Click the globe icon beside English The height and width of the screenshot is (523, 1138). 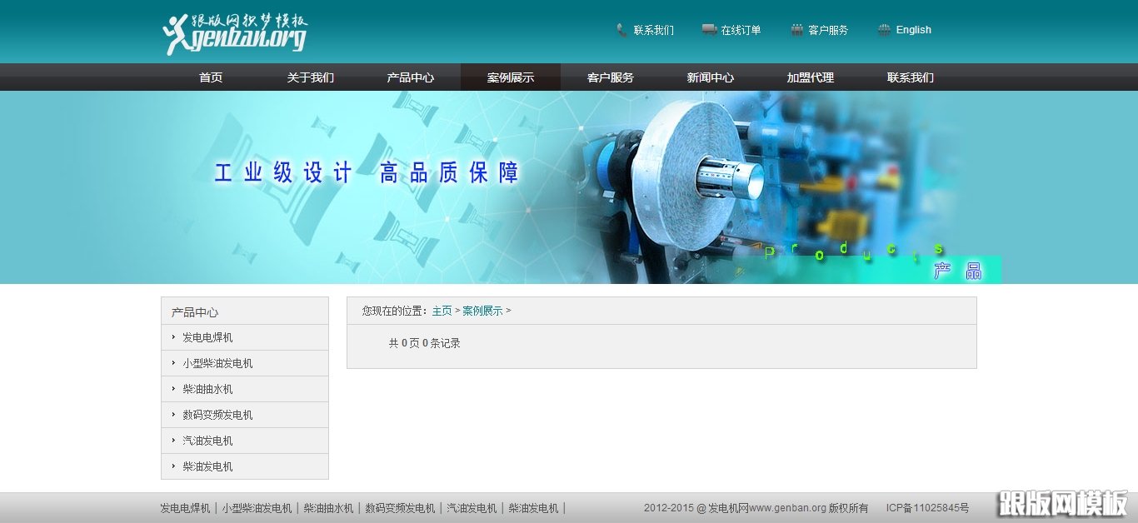pos(885,30)
